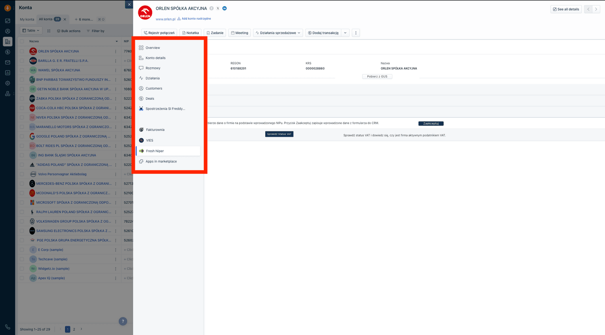The width and height of the screenshot is (605, 335).
Task: Close the account detail panel
Action: coord(129,4)
